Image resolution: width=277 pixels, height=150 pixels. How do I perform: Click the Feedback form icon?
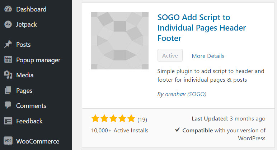coord(8,121)
